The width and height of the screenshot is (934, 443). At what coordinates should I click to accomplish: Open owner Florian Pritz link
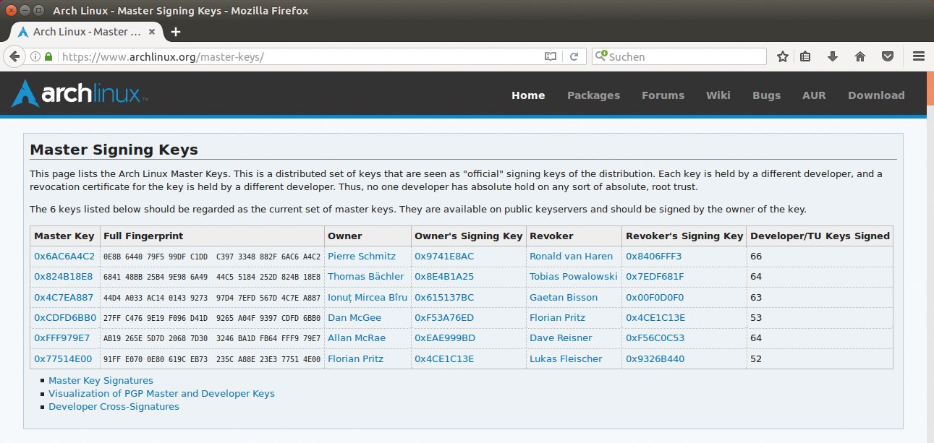pos(355,359)
